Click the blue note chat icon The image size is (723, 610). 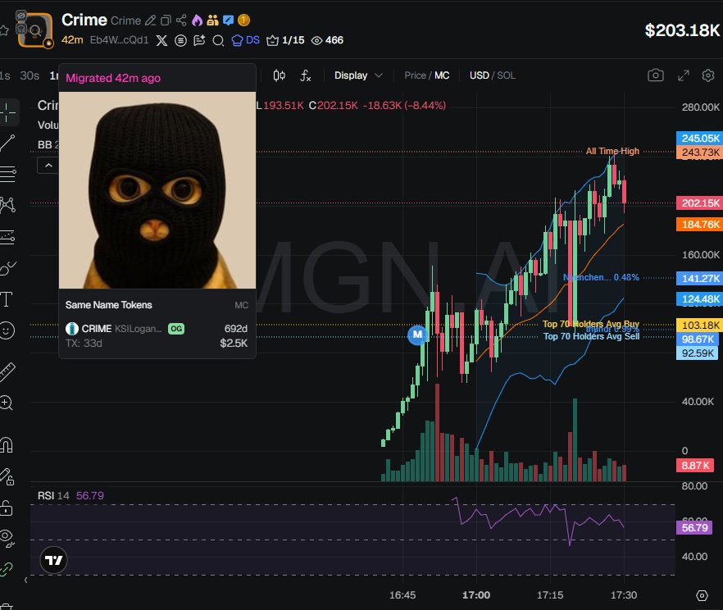(228, 20)
